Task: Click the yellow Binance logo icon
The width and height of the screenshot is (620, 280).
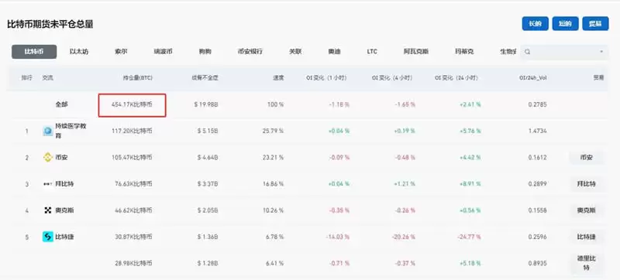Action: click(47, 157)
